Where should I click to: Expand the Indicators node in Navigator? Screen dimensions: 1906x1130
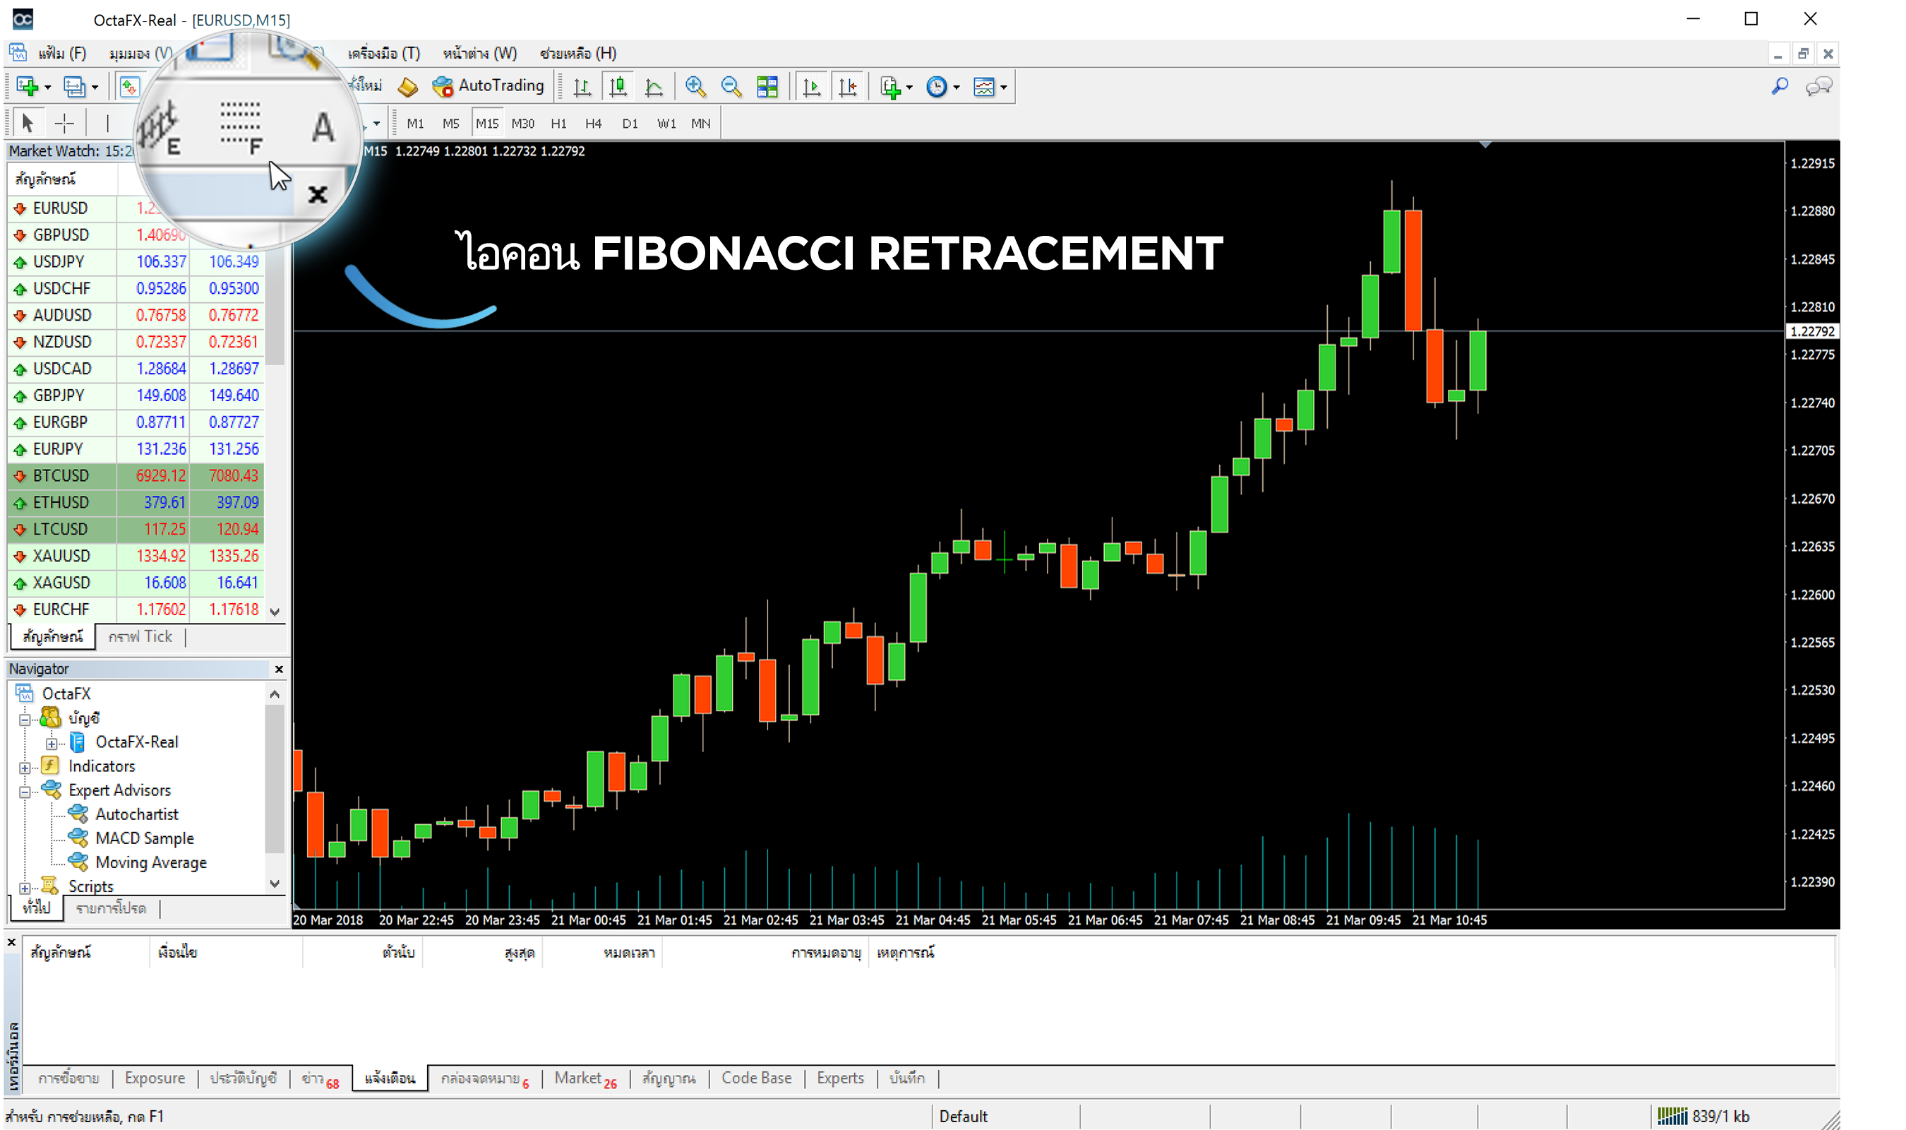(x=24, y=768)
